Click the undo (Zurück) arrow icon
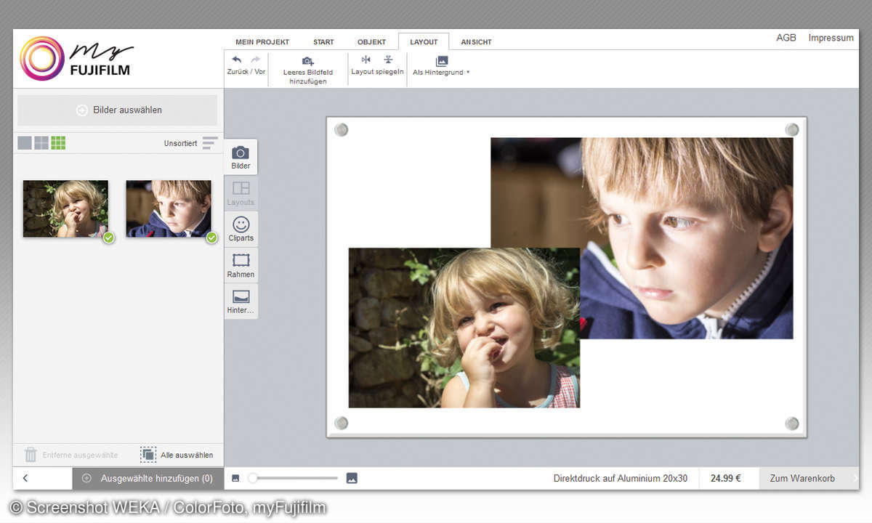The image size is (872, 523). [x=236, y=60]
